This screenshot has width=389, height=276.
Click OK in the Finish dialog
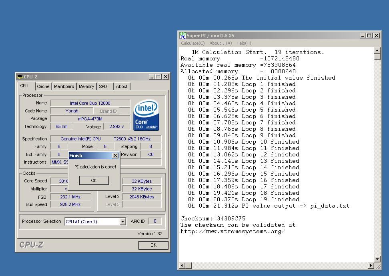pyautogui.click(x=94, y=180)
